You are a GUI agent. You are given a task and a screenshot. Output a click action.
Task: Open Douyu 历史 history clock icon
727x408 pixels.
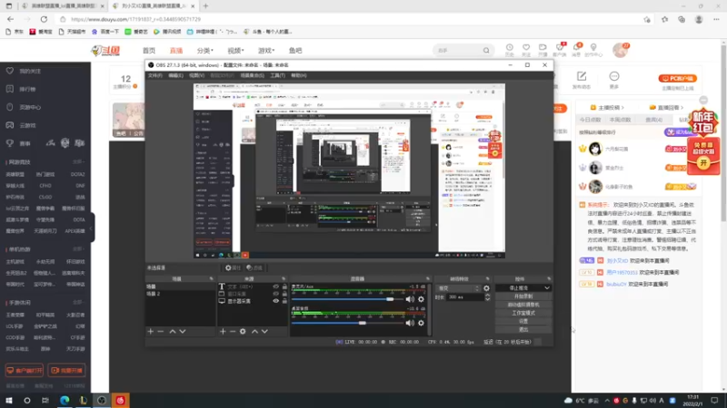pos(509,50)
